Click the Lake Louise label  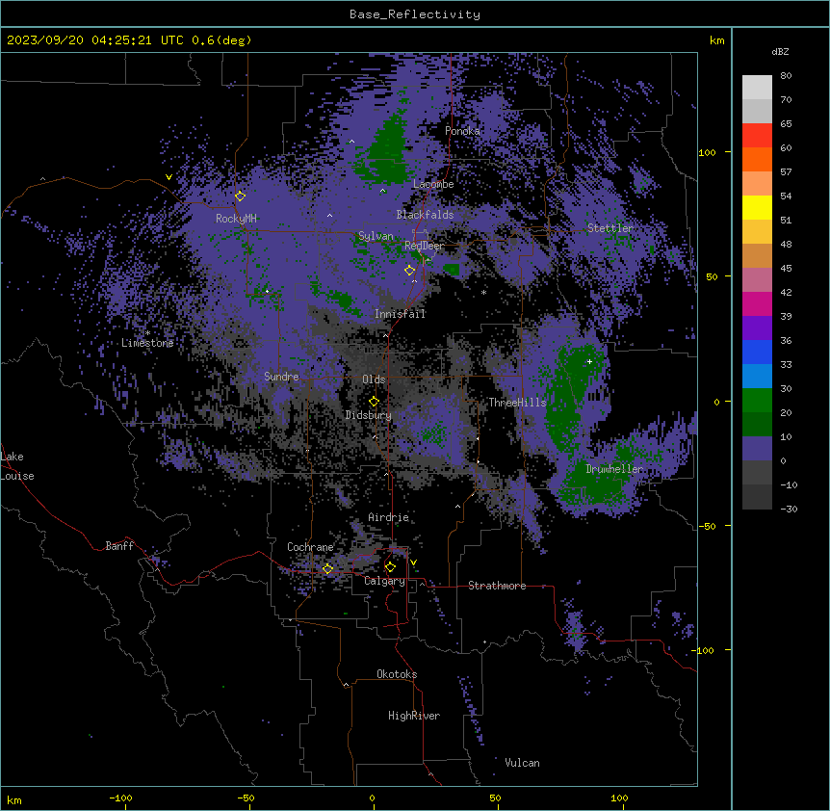(x=17, y=466)
